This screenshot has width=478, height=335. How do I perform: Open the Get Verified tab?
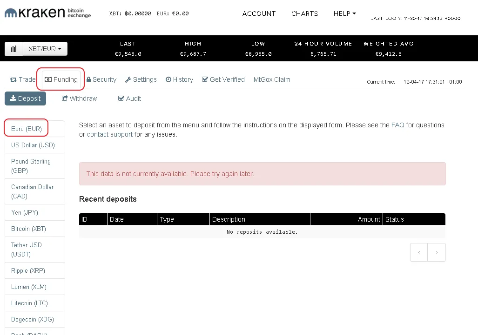click(223, 79)
